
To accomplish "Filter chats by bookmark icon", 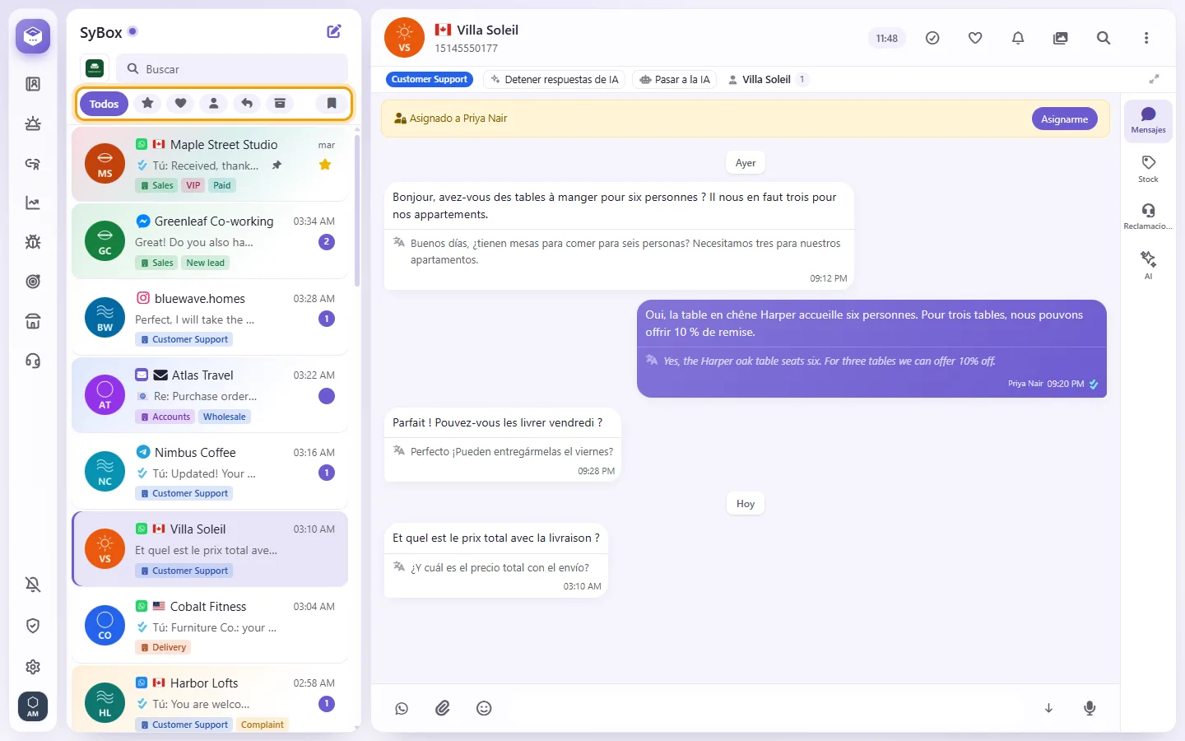I will [x=332, y=103].
